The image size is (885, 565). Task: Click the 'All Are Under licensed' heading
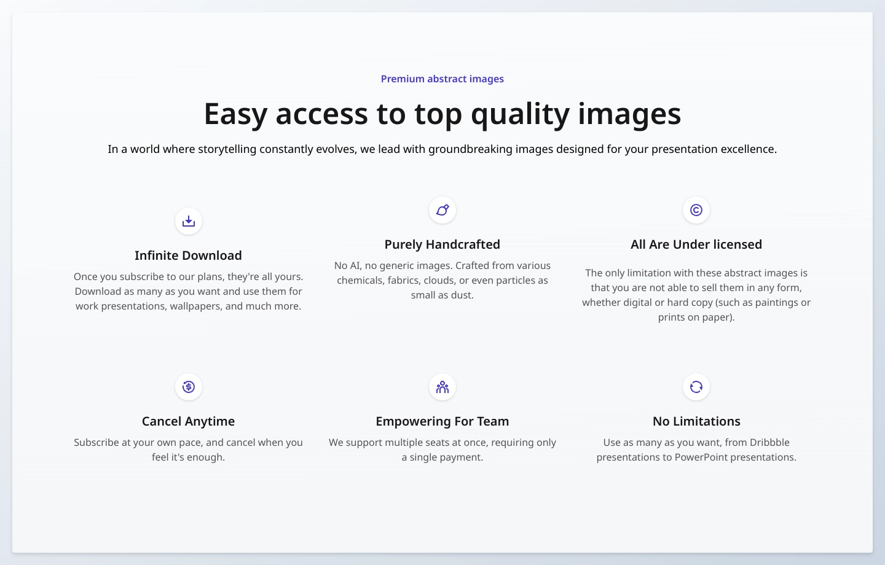[x=696, y=244]
